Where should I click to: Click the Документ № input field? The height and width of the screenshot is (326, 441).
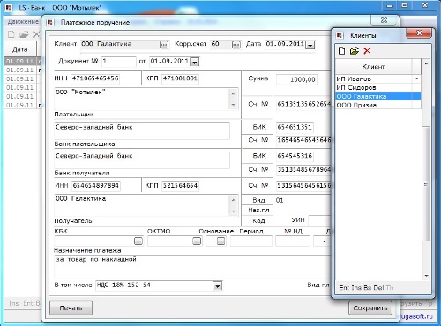pos(119,62)
